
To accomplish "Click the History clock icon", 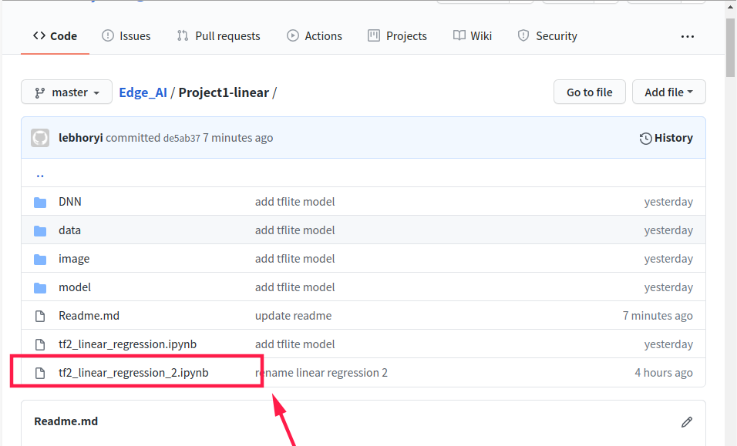I will (646, 138).
